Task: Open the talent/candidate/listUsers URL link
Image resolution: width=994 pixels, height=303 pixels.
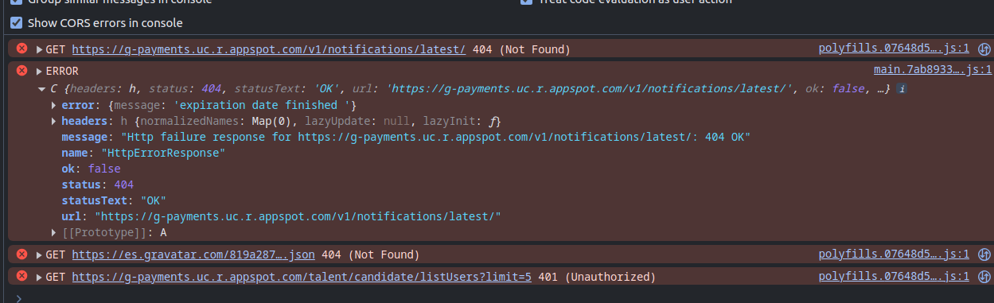Action: click(302, 277)
